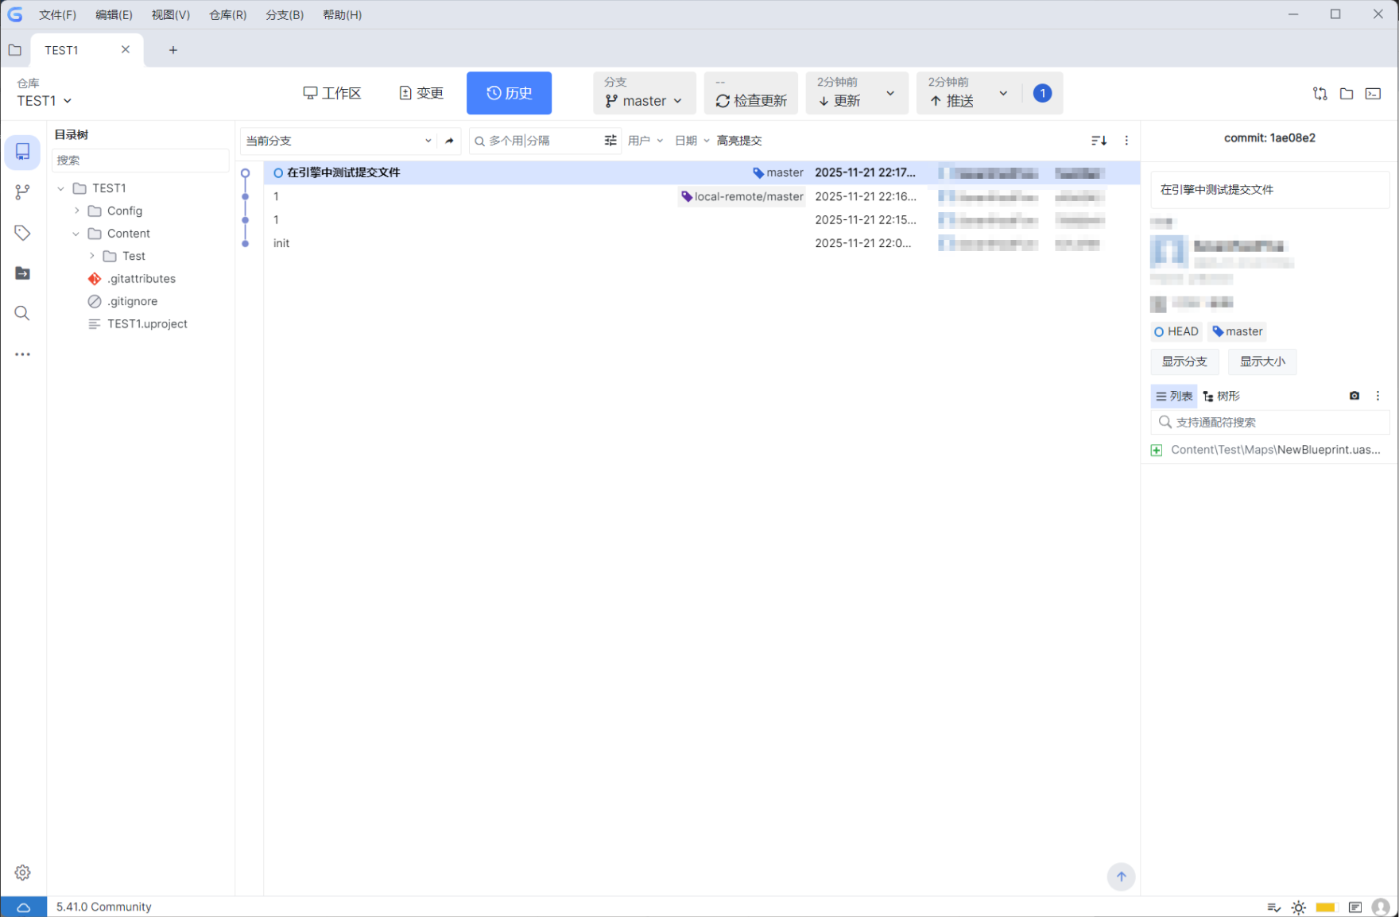Click the 检查更新 button
Image resolution: width=1399 pixels, height=917 pixels.
coord(750,99)
